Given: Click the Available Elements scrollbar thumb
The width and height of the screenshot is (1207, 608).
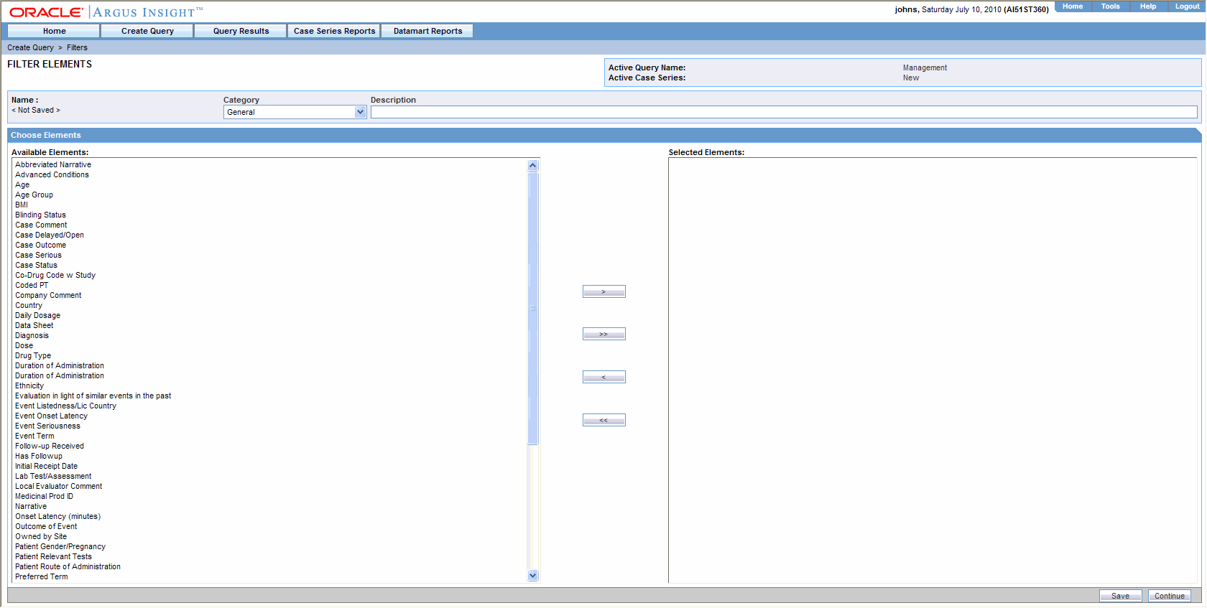Looking at the screenshot, I should tap(532, 308).
